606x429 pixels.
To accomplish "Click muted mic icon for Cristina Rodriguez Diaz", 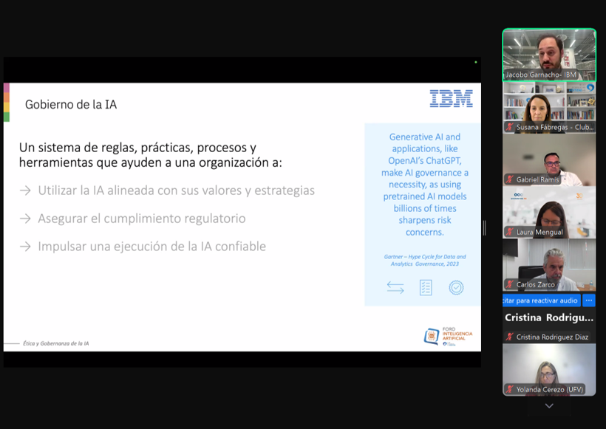I will 510,337.
